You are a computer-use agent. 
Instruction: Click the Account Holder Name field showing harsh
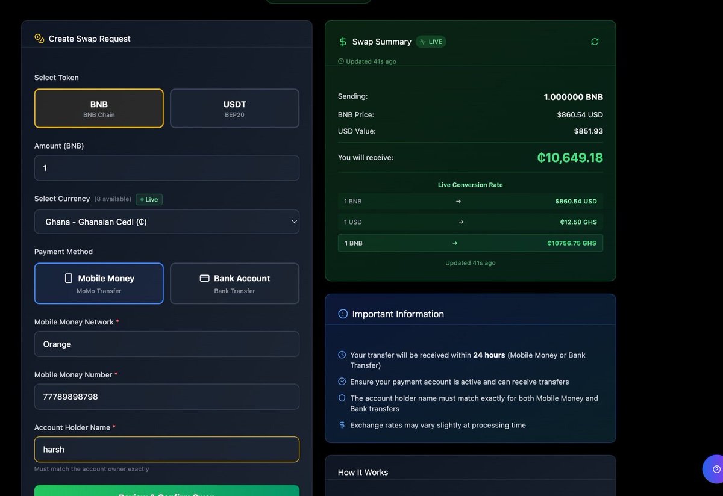pyautogui.click(x=167, y=450)
